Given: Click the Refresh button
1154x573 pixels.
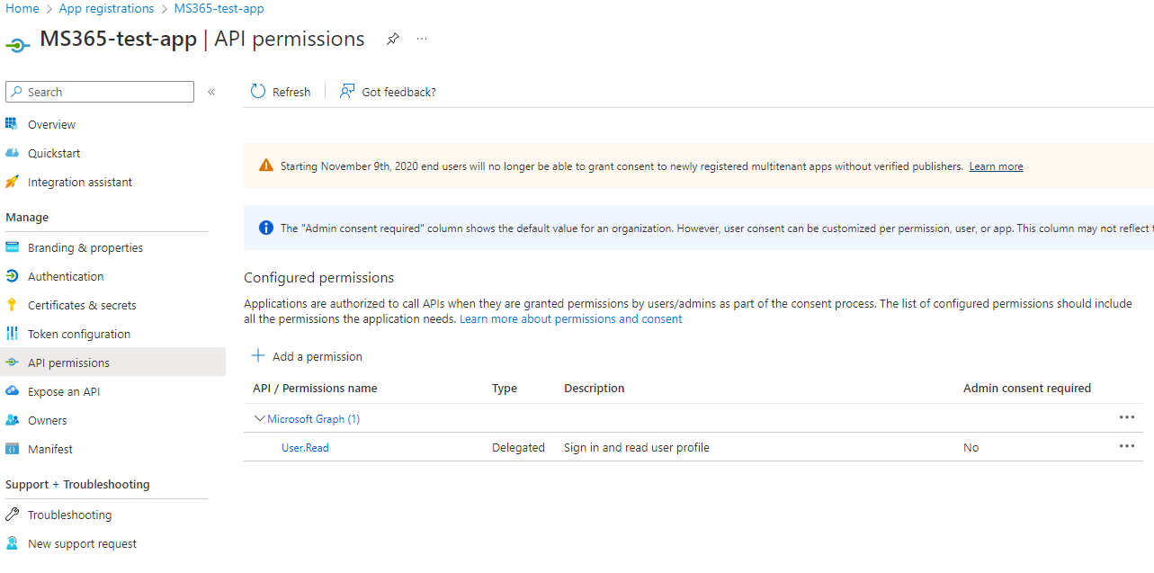Looking at the screenshot, I should click(x=281, y=92).
